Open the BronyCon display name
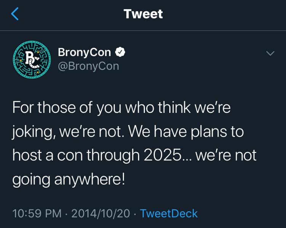 click(x=84, y=52)
